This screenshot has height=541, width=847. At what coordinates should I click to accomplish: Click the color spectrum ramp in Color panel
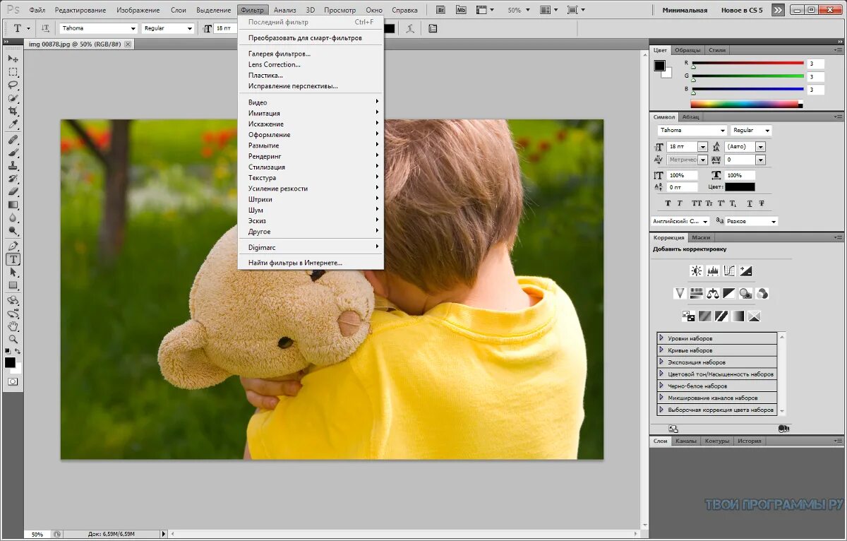point(747,104)
